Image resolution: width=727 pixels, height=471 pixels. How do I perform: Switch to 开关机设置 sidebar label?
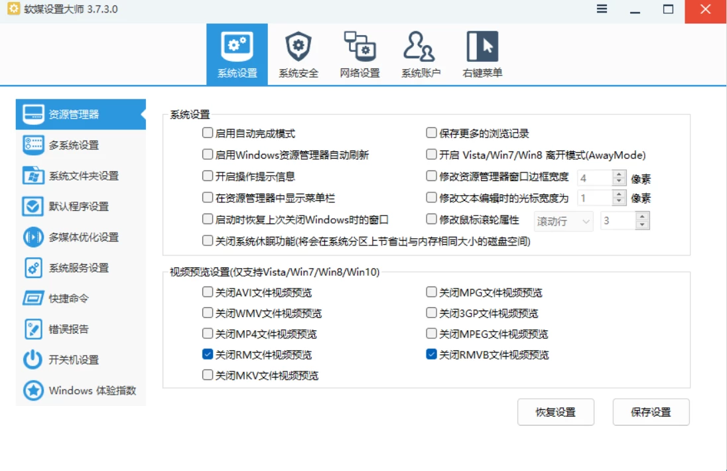74,360
